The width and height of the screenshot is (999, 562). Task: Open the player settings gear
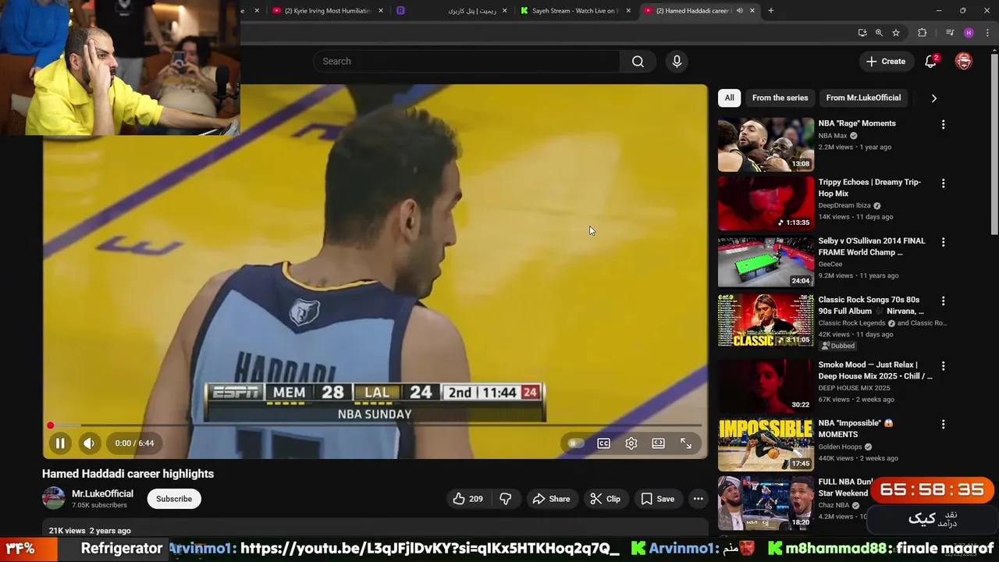pyautogui.click(x=631, y=443)
